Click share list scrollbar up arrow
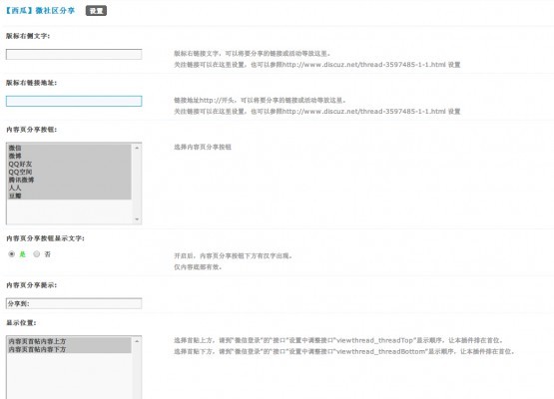 (137, 148)
